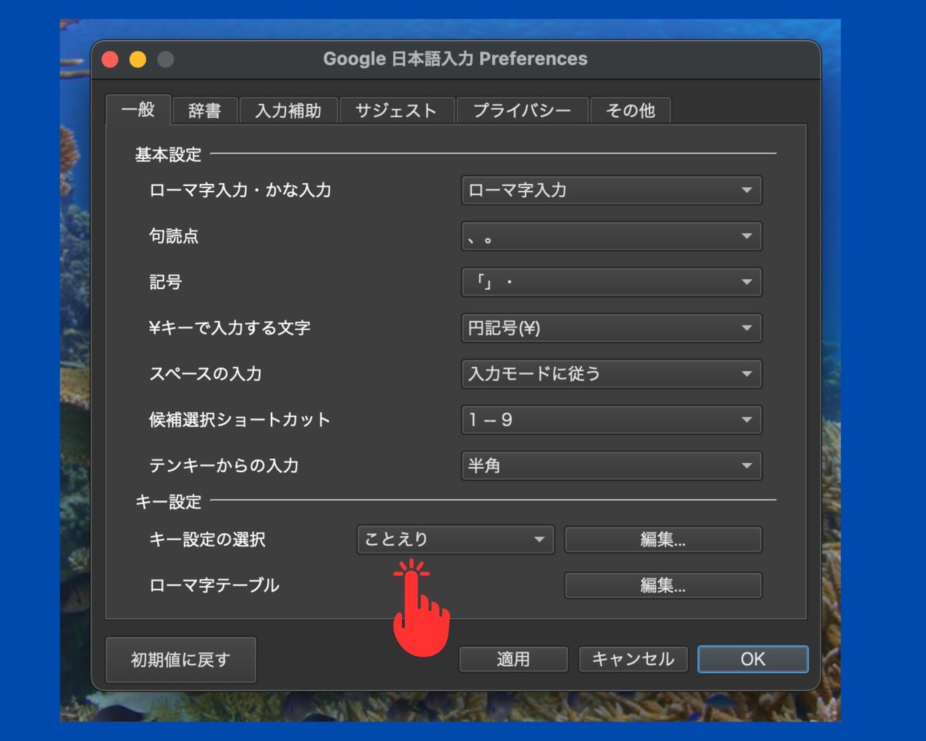Open the ¥キーで入力する文字 dropdown

click(x=611, y=328)
